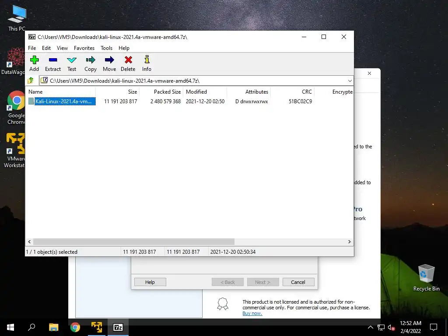This screenshot has width=448, height=336.
Task: Sort by Packed Size column header
Action: (161, 92)
